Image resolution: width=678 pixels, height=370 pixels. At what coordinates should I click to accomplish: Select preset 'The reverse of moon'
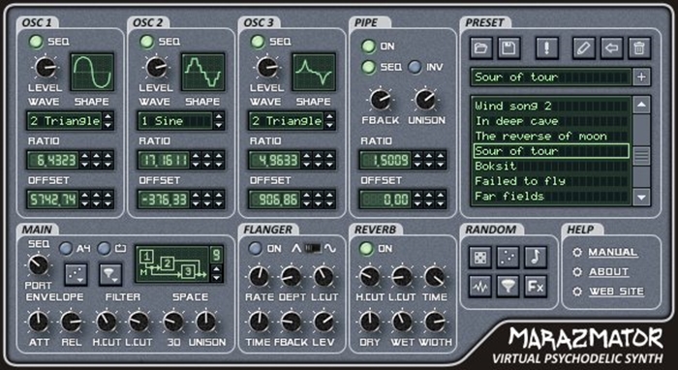tap(551, 137)
